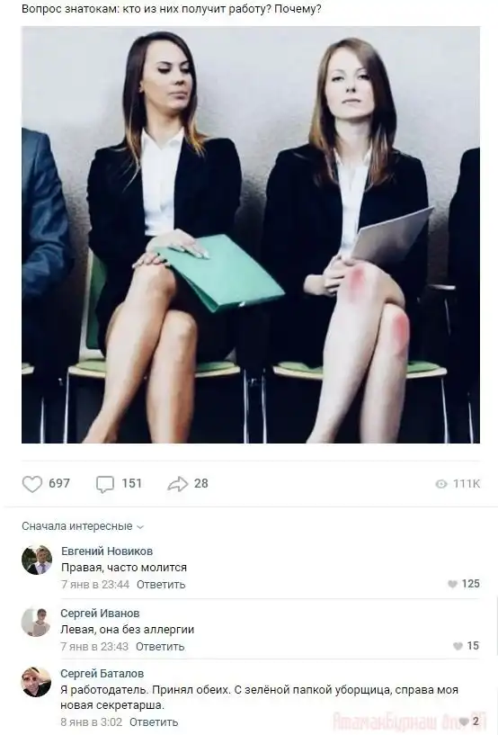The height and width of the screenshot is (735, 498).
Task: Open Евгений Новиков's avatar
Action: (x=37, y=560)
